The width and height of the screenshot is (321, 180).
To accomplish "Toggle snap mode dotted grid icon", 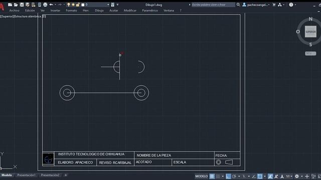I will 218,176.
